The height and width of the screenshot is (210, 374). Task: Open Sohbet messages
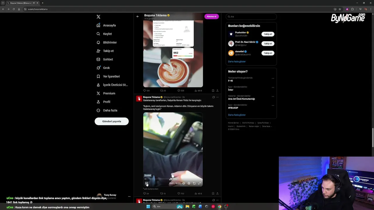pos(105,59)
